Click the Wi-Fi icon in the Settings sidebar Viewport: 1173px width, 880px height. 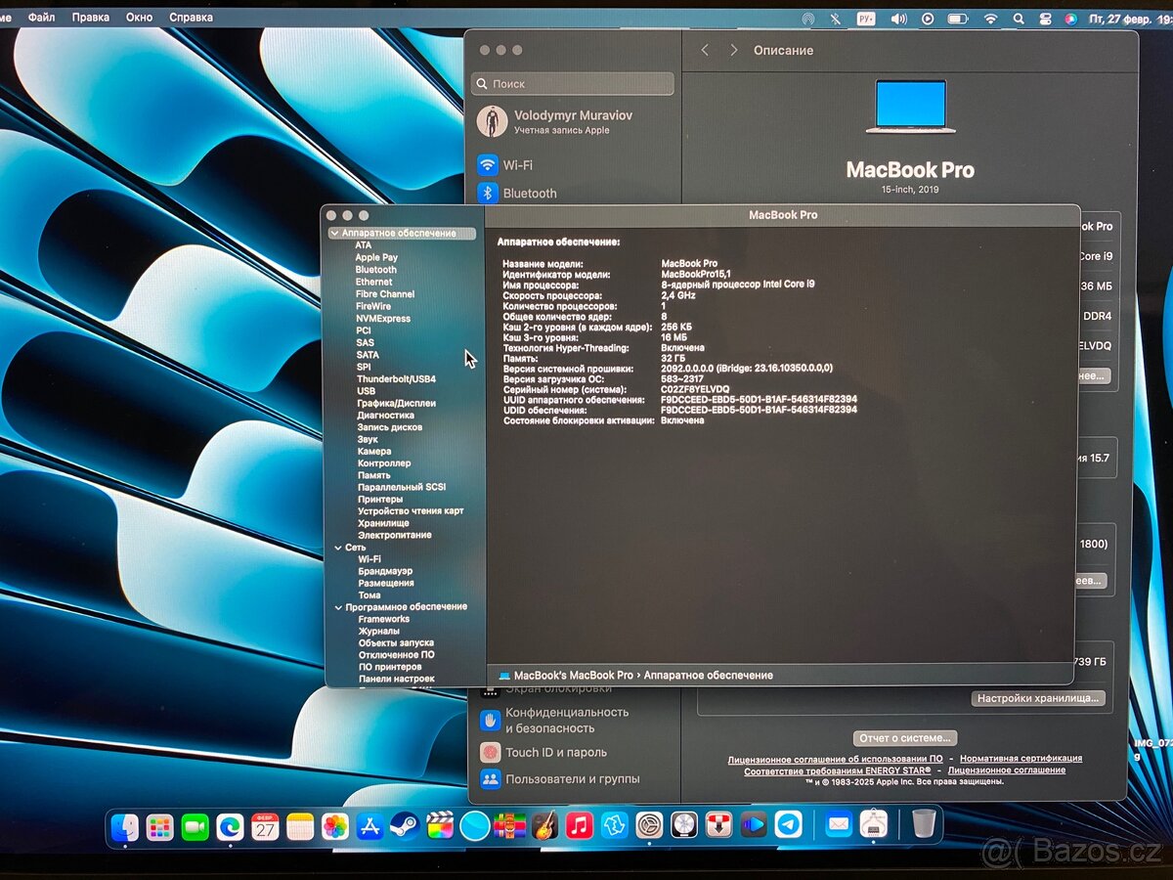[x=490, y=164]
